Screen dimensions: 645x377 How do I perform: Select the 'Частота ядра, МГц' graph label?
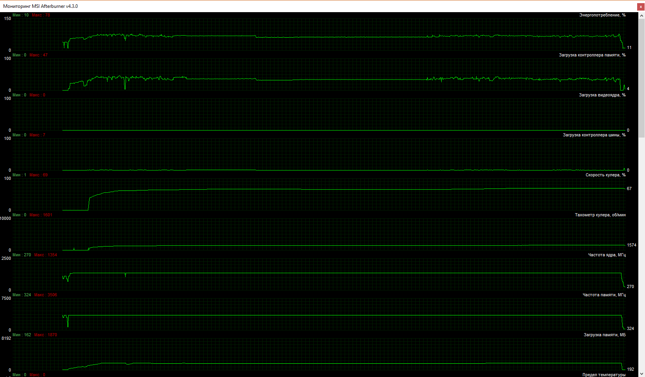607,255
